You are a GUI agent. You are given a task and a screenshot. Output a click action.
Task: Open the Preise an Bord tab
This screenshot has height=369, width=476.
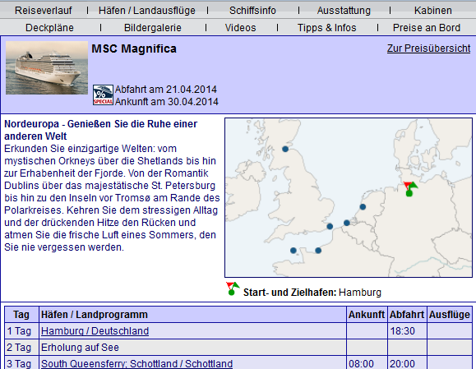coord(427,28)
